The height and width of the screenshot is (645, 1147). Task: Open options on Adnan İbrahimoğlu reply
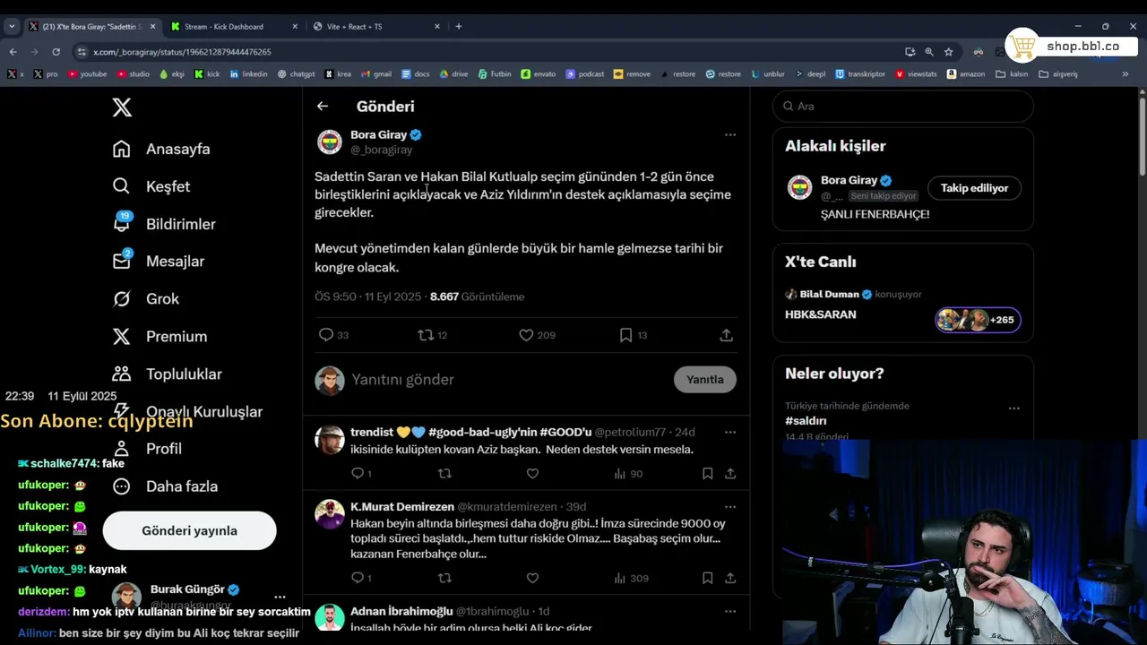coord(730,612)
